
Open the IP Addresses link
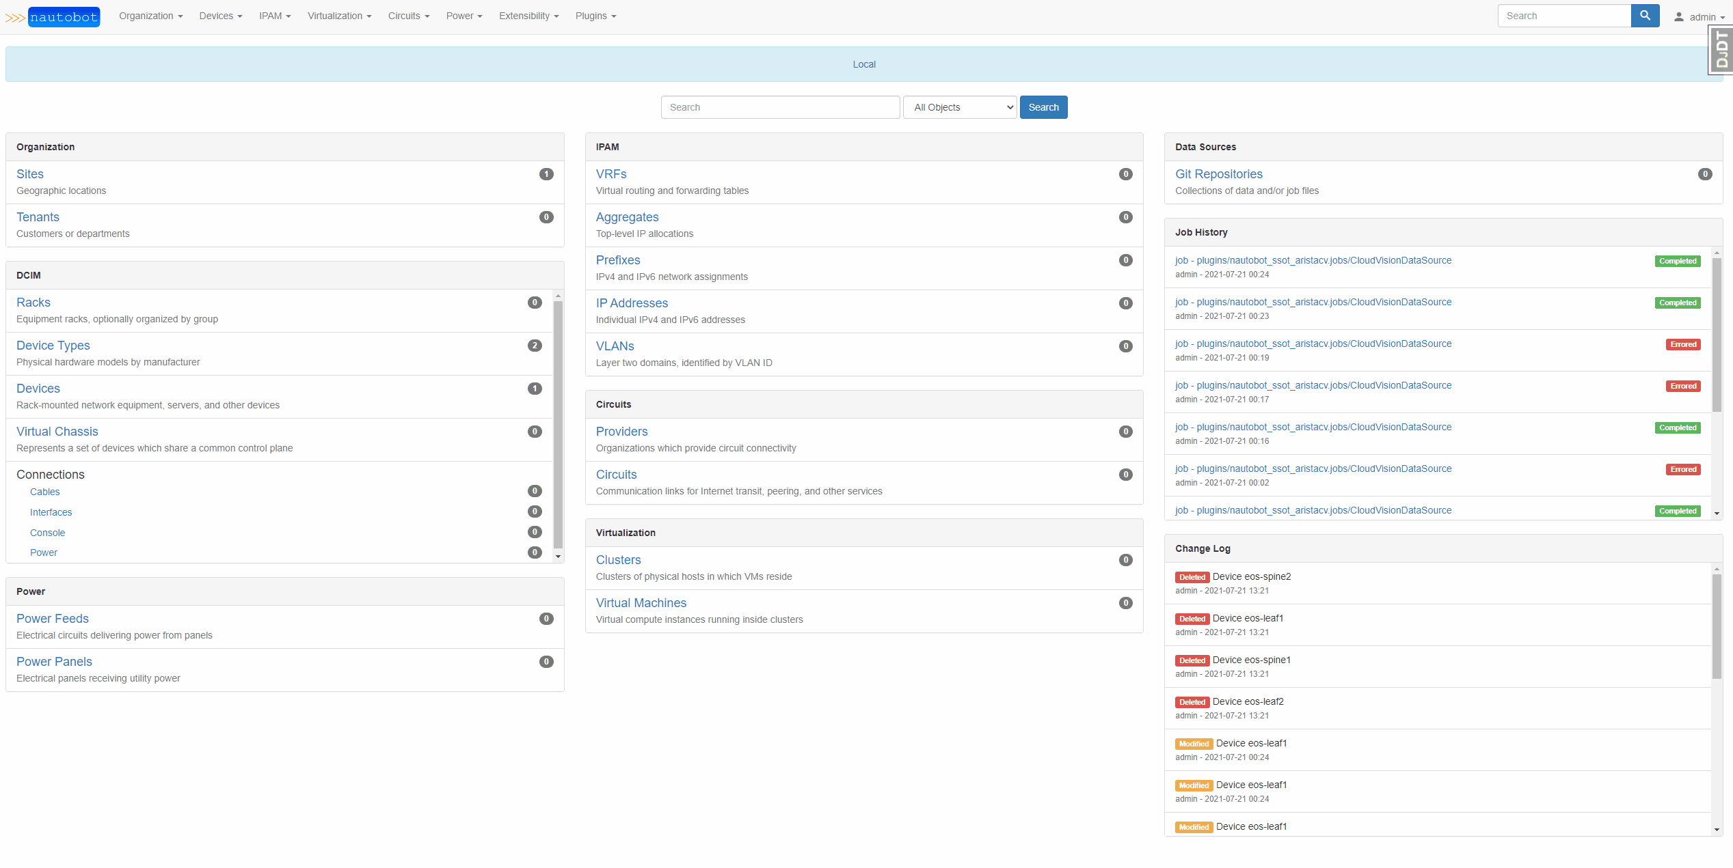632,303
